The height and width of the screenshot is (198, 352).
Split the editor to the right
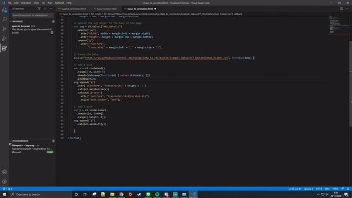341,9
